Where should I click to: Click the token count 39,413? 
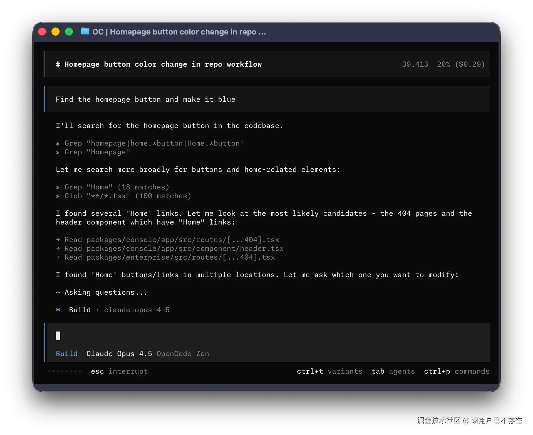coord(415,64)
